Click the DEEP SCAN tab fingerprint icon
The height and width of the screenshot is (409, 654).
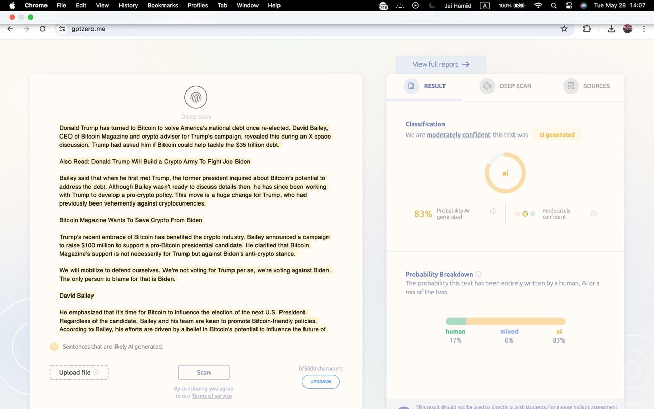[x=487, y=86]
